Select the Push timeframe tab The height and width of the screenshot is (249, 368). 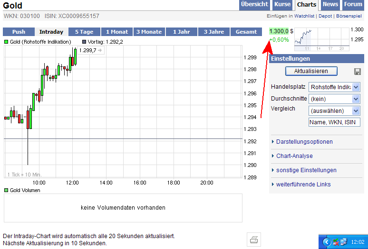(19, 32)
